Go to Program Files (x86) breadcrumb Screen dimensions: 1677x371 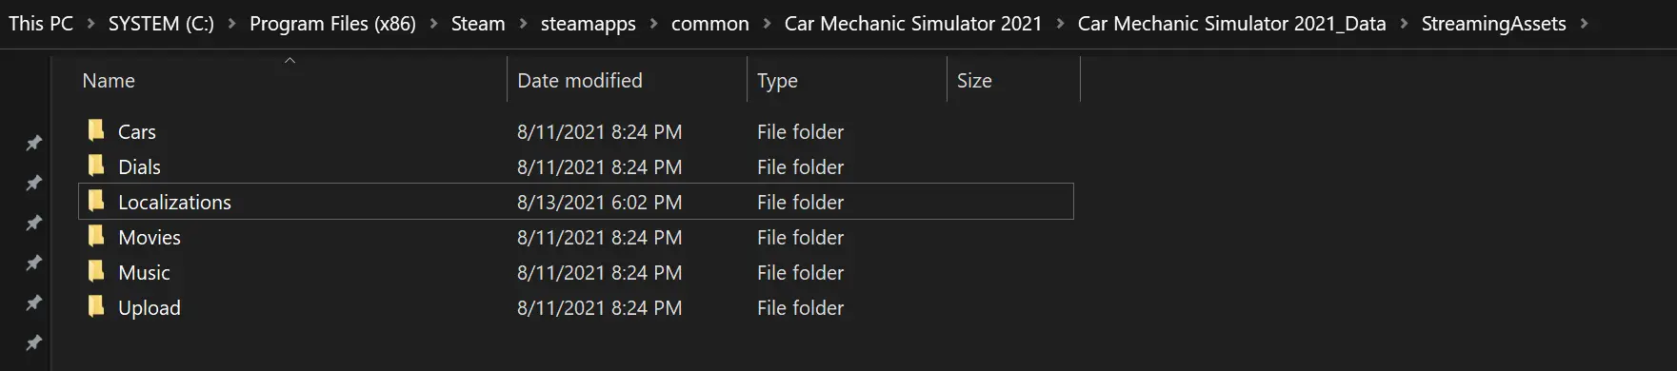pos(332,24)
